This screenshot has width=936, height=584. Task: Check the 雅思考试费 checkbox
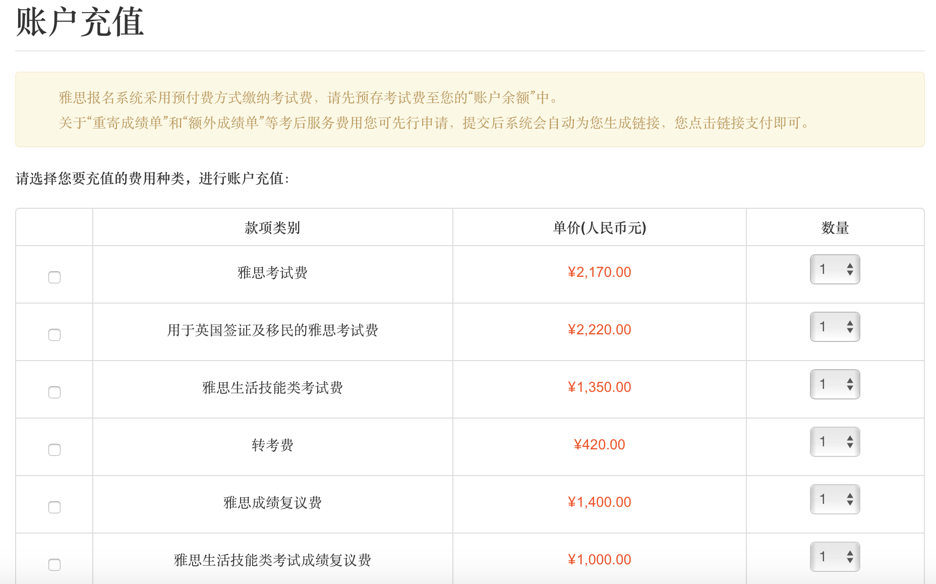point(54,277)
